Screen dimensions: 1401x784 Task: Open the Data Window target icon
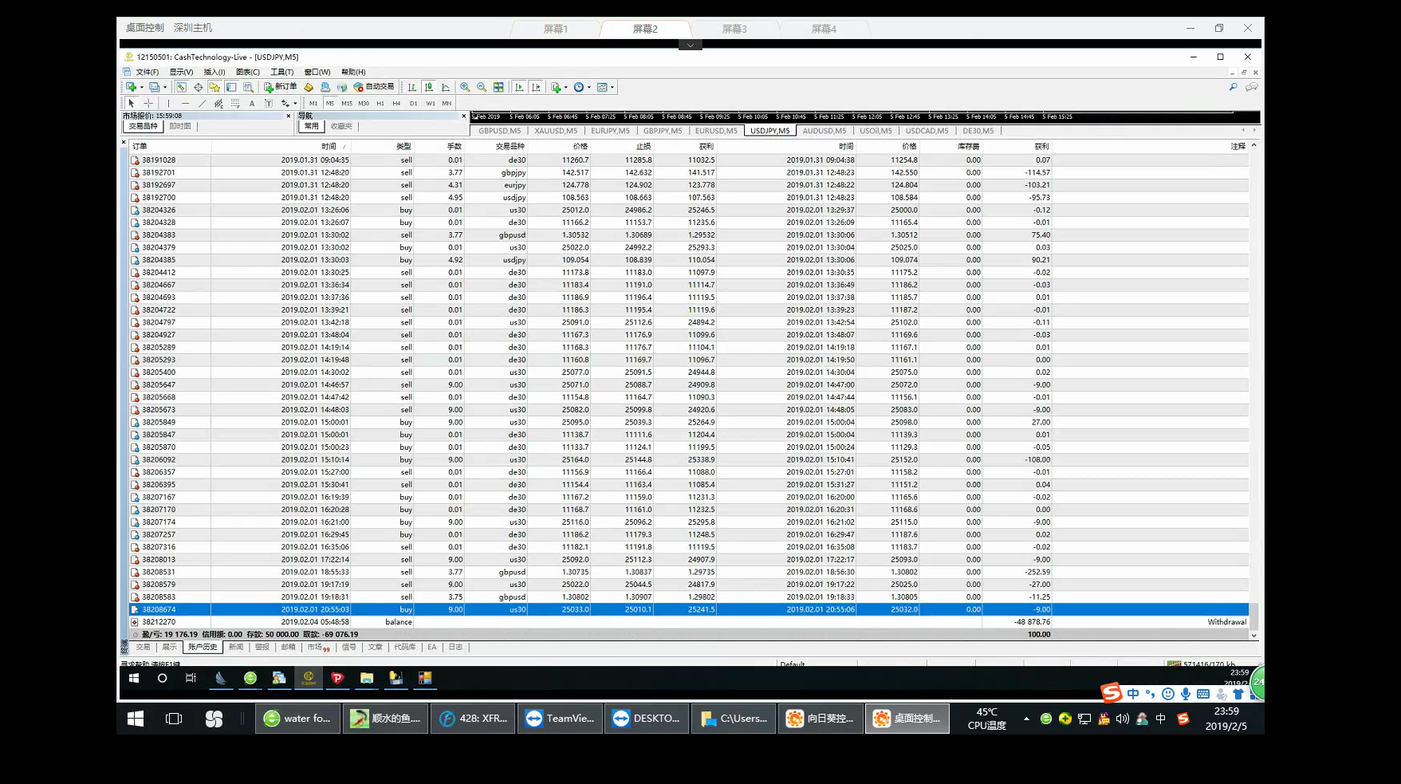click(198, 87)
